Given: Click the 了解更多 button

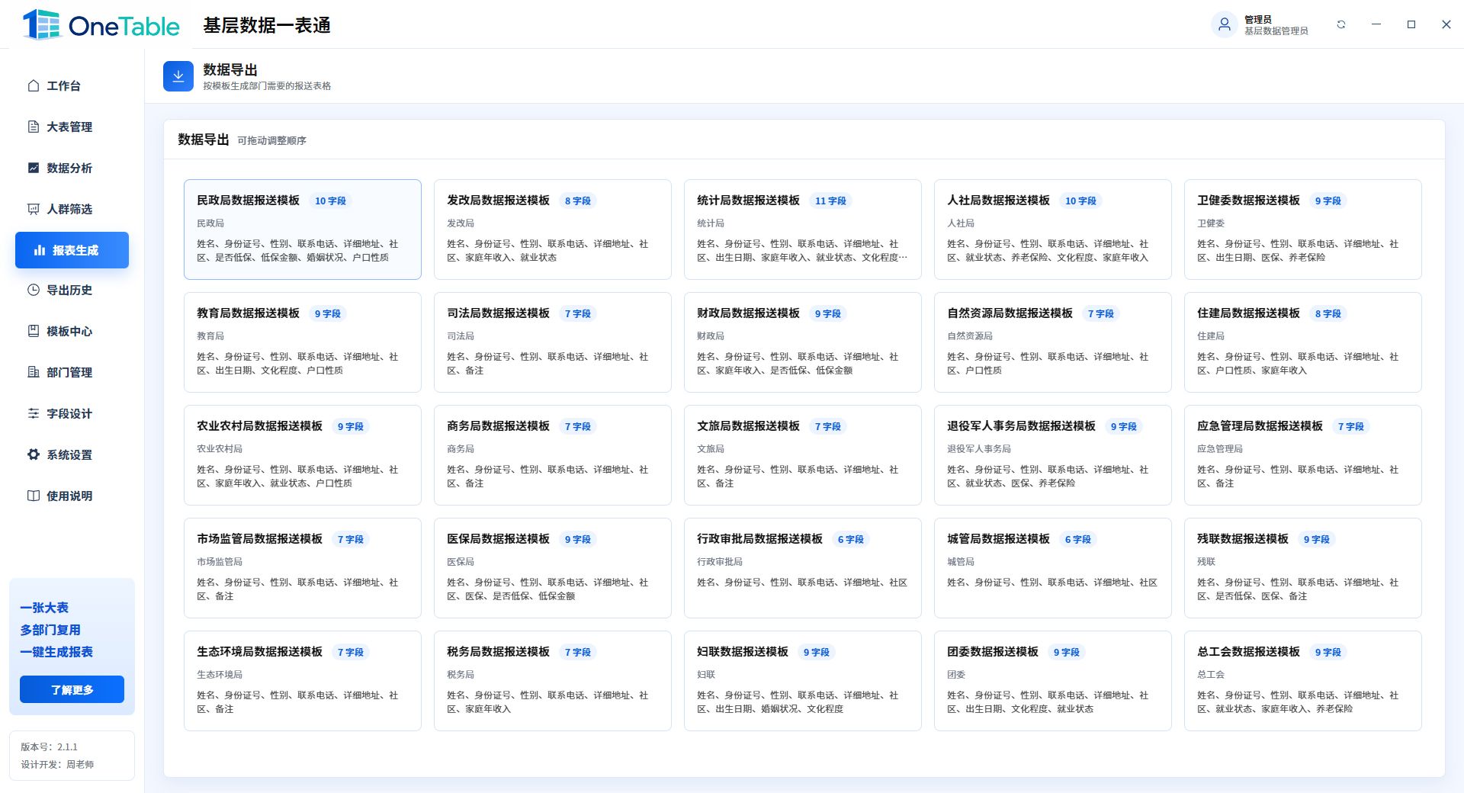Looking at the screenshot, I should pos(72,689).
